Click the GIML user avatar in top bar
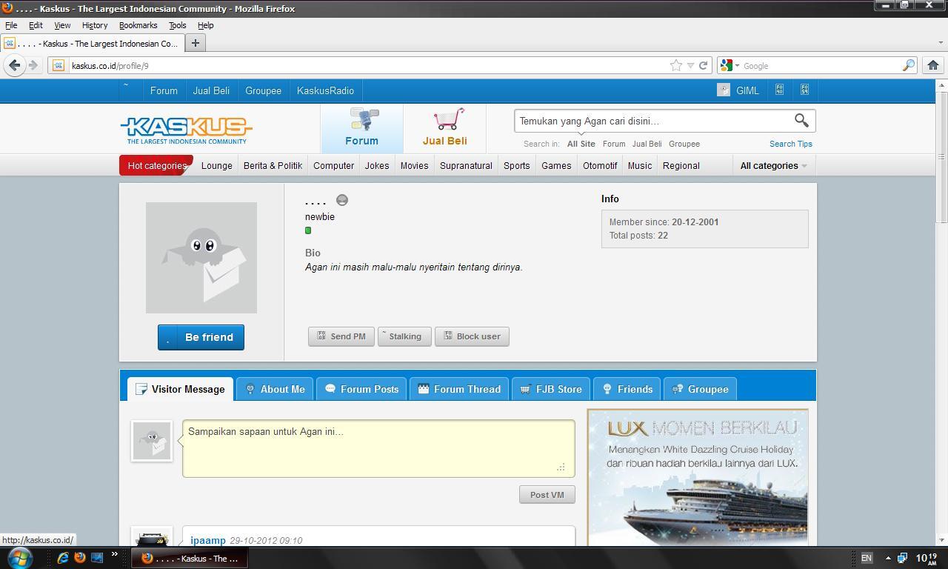Screen dimensions: 948x569 724,90
